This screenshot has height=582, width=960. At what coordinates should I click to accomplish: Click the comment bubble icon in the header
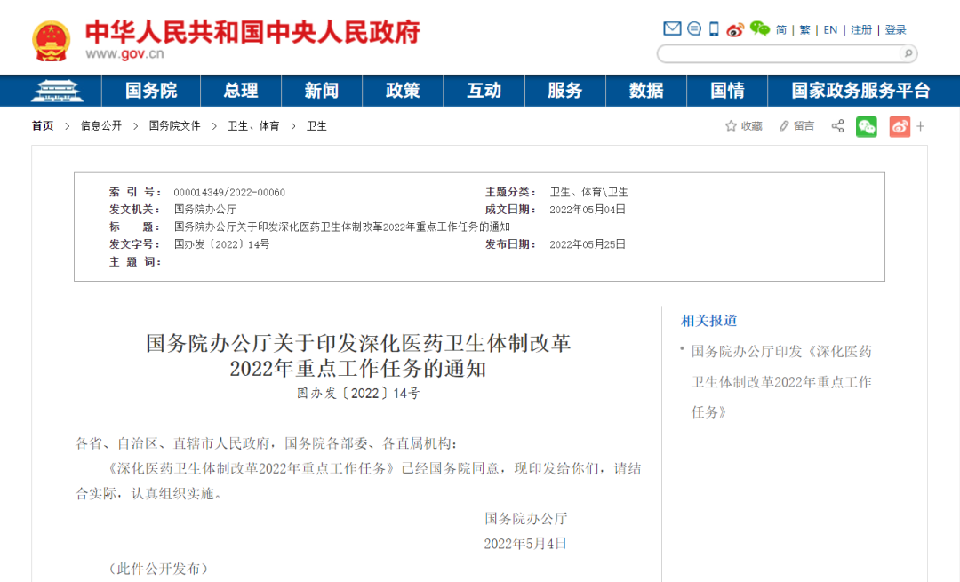tap(694, 28)
